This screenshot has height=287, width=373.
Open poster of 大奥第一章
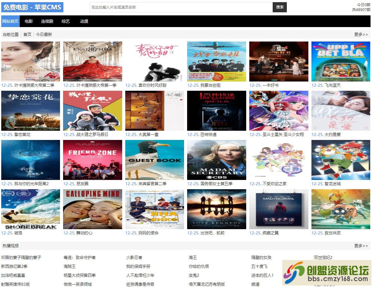pyautogui.click(x=155, y=111)
